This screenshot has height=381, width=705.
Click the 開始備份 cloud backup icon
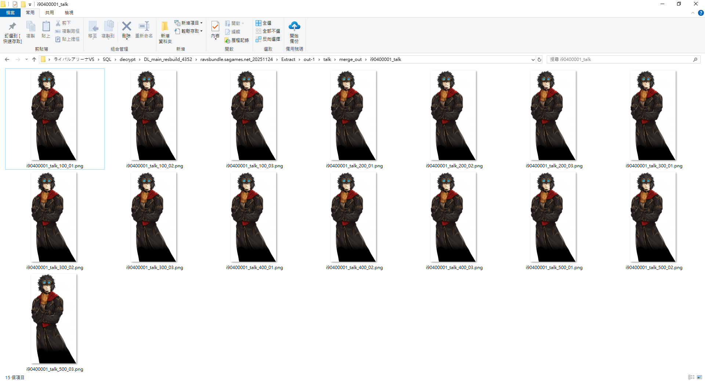[x=294, y=26]
